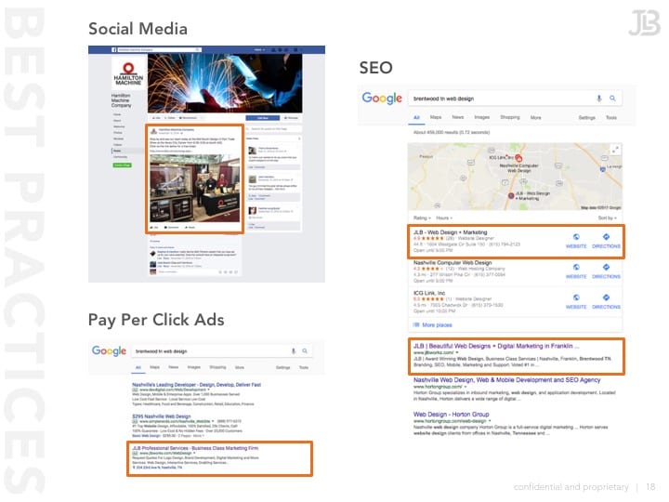
Task: Open the JLB Beautiful Web Designs organic result
Action: click(x=496, y=346)
